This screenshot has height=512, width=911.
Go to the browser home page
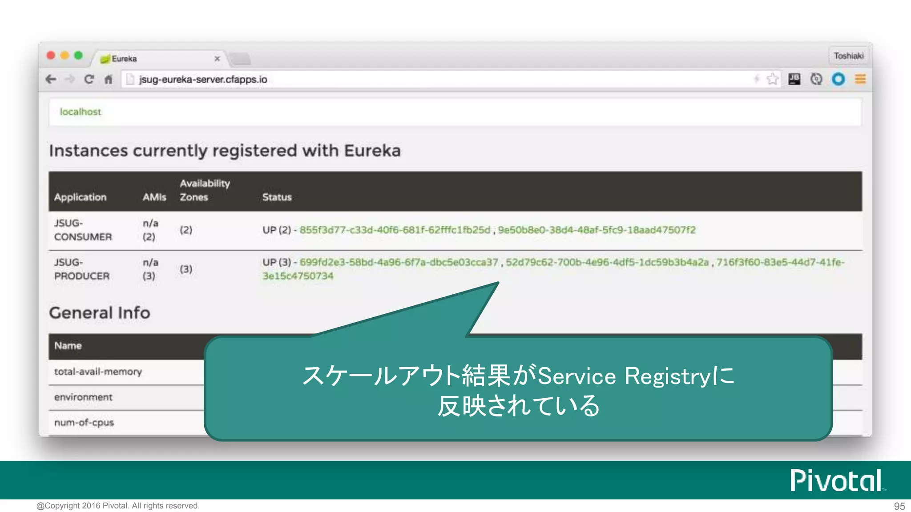tap(109, 80)
